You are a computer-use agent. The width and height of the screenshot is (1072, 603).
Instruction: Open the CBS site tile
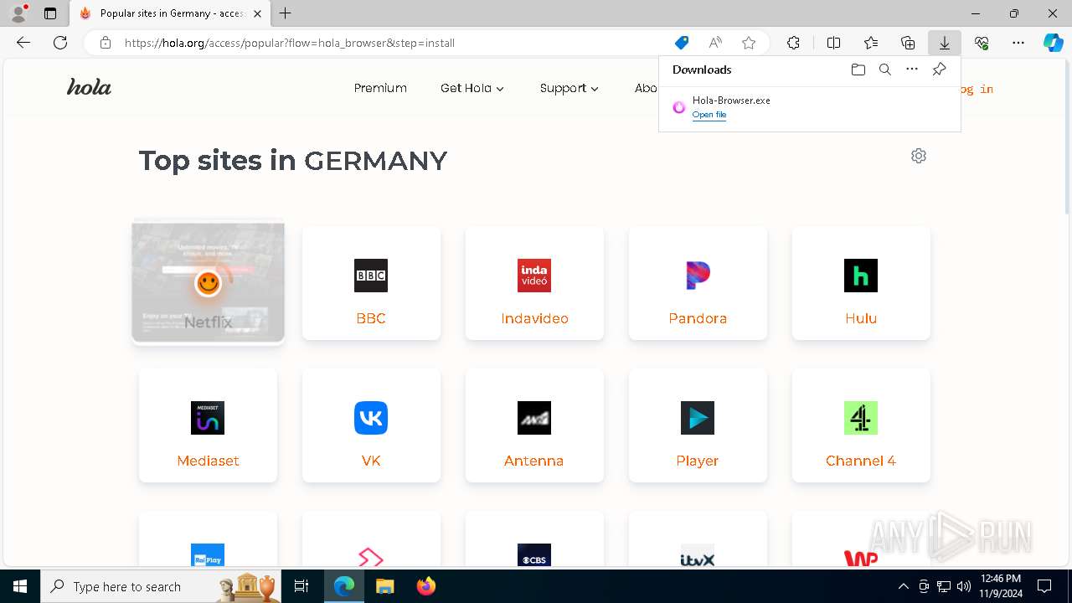coord(534,539)
